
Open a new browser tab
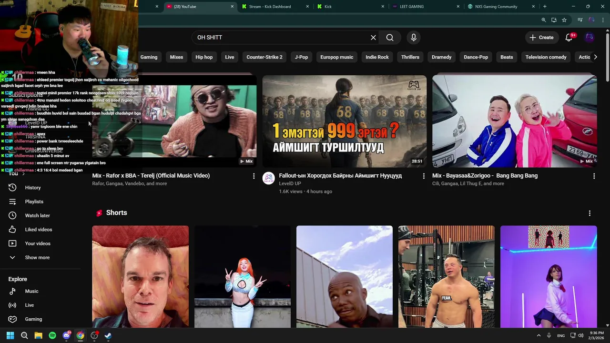[x=545, y=7]
